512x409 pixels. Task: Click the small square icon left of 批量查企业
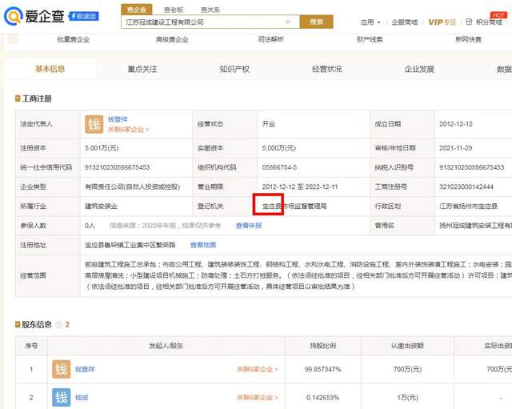tap(13, 39)
